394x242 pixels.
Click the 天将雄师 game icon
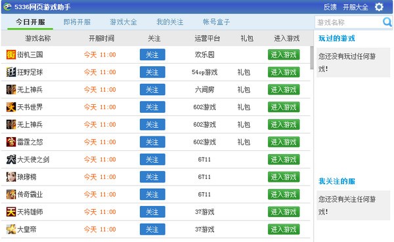point(11,212)
